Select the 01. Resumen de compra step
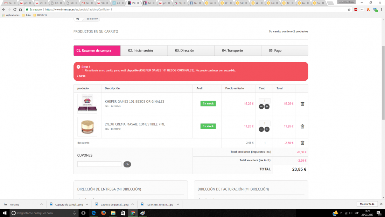Screen dimensions: 385x217 point(97,50)
